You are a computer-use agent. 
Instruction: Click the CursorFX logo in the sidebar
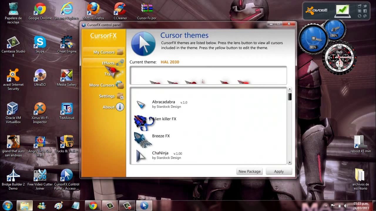click(x=103, y=36)
